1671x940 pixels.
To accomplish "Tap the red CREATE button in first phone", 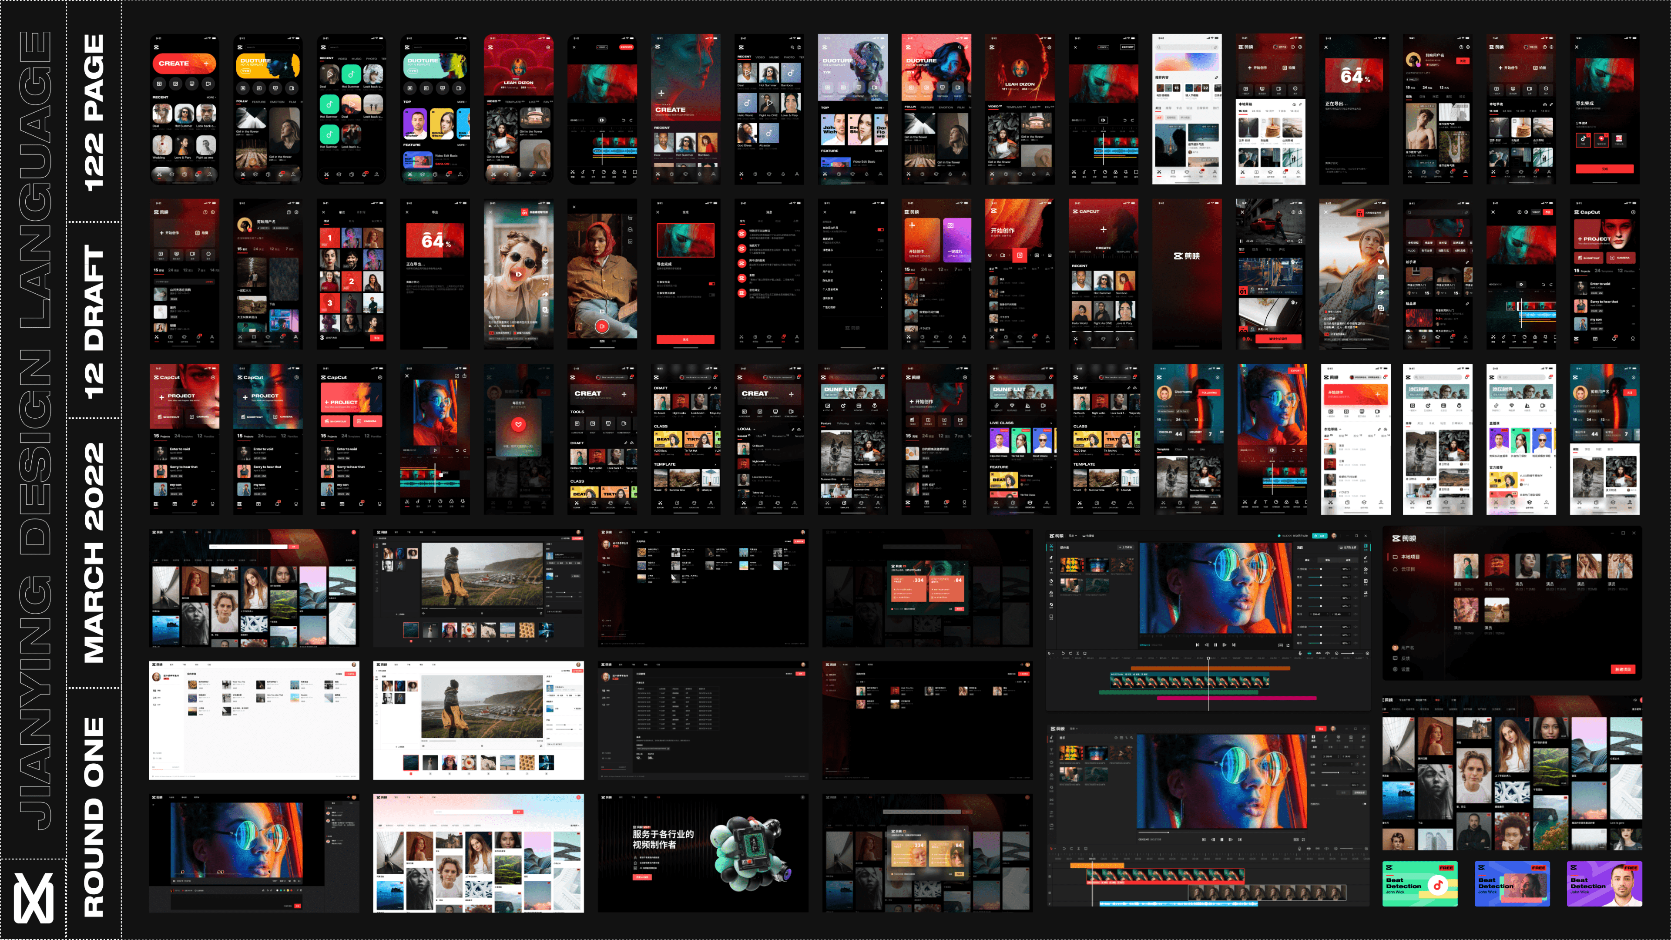I will 184,64.
